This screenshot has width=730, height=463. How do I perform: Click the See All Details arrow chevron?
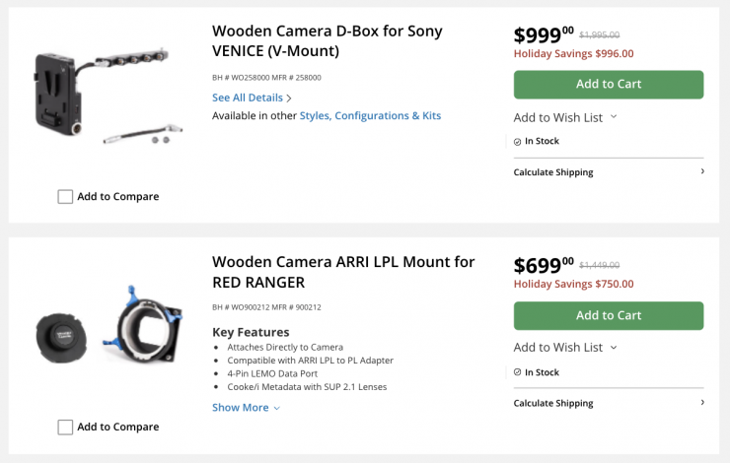[289, 99]
